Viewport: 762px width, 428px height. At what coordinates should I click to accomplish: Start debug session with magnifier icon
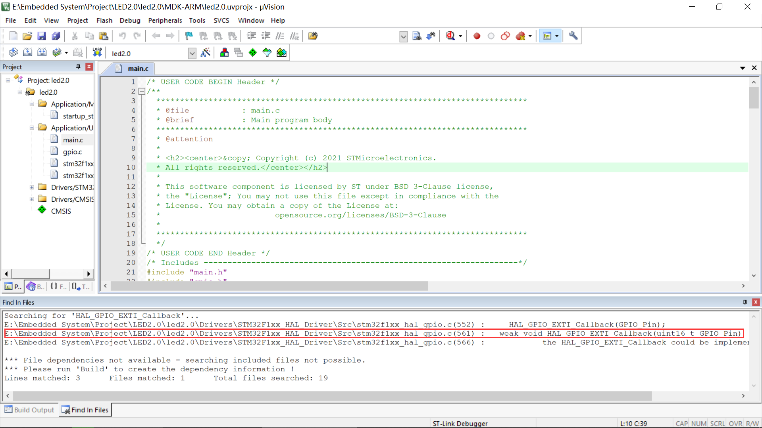pos(450,36)
